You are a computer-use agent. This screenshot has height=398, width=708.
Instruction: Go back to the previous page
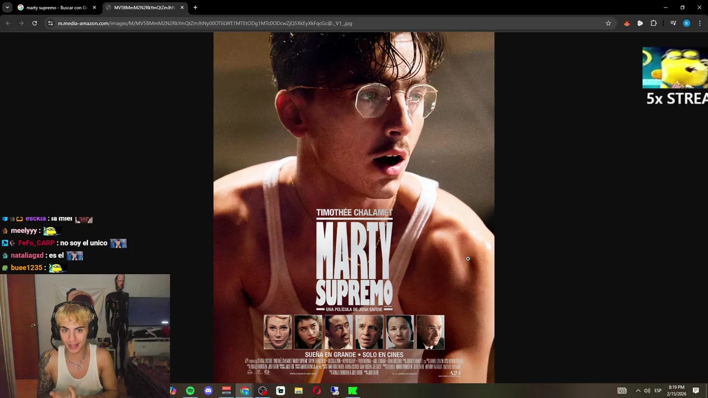pos(8,23)
